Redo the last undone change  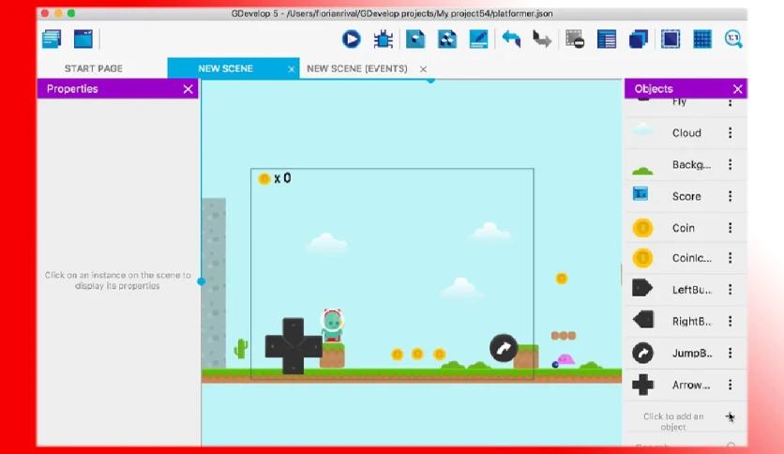542,39
